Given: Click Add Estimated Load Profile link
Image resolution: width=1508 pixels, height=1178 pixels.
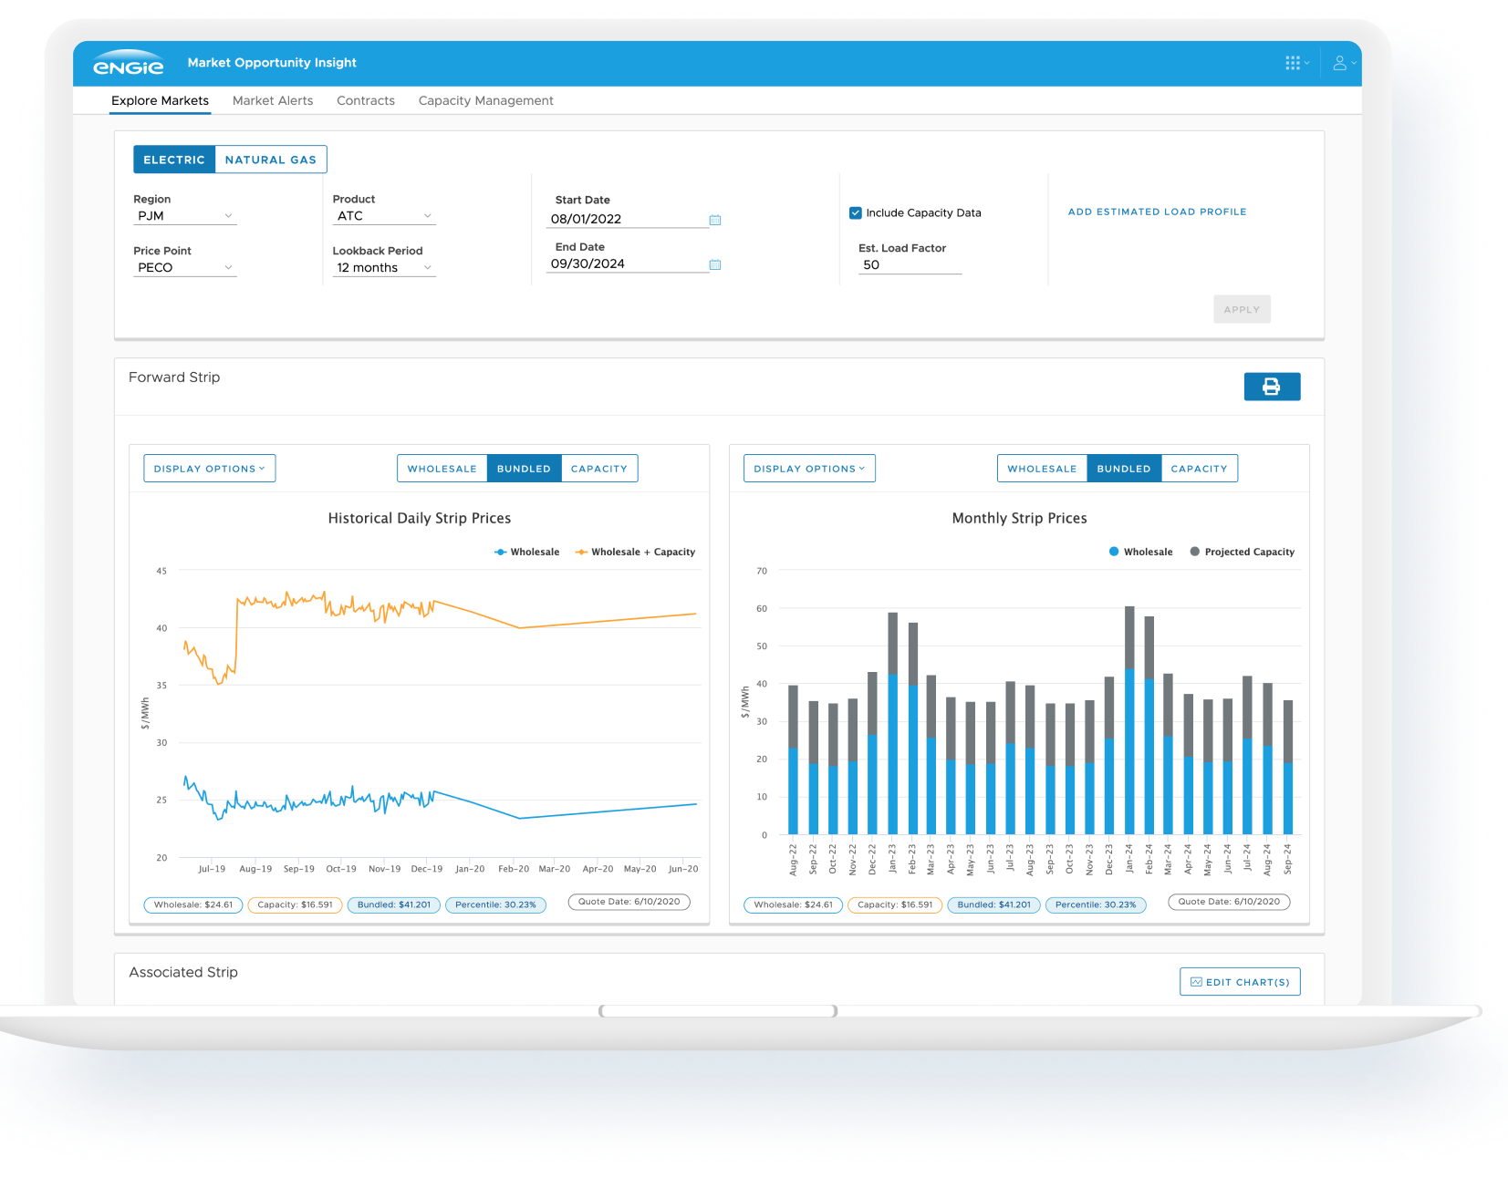Looking at the screenshot, I should coord(1157,212).
